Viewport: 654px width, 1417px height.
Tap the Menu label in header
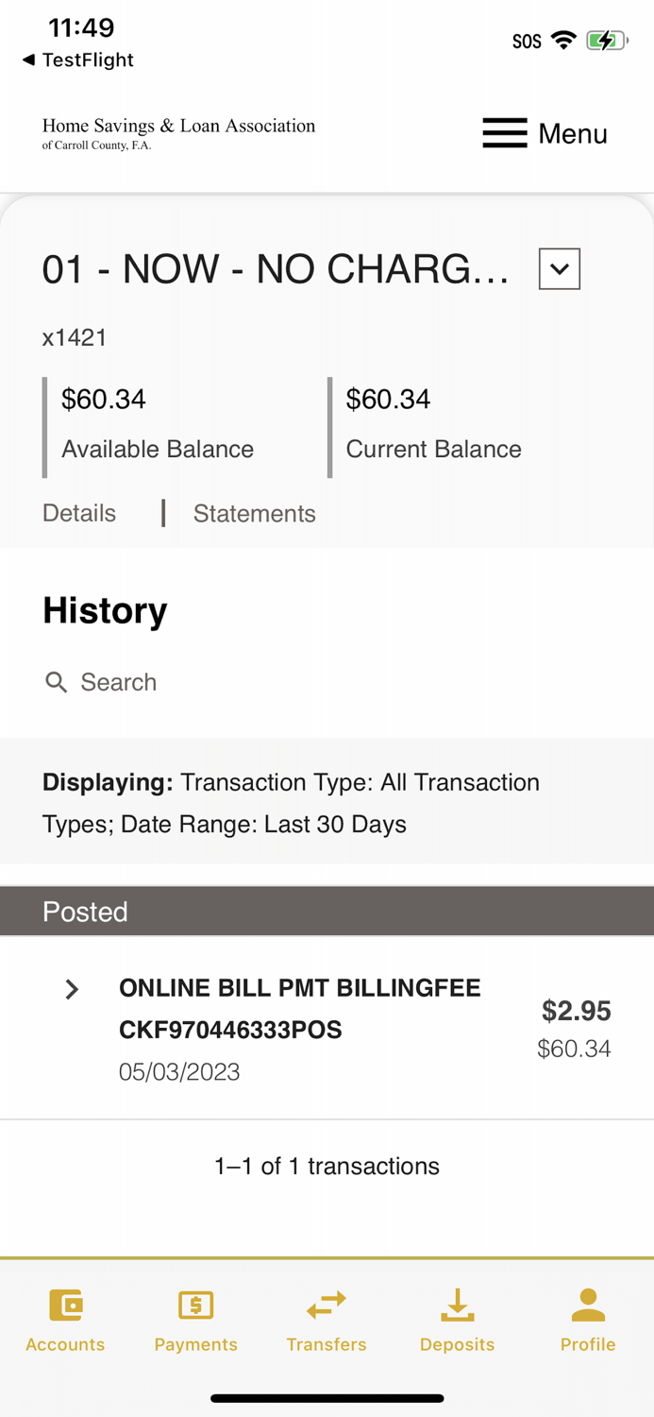573,134
